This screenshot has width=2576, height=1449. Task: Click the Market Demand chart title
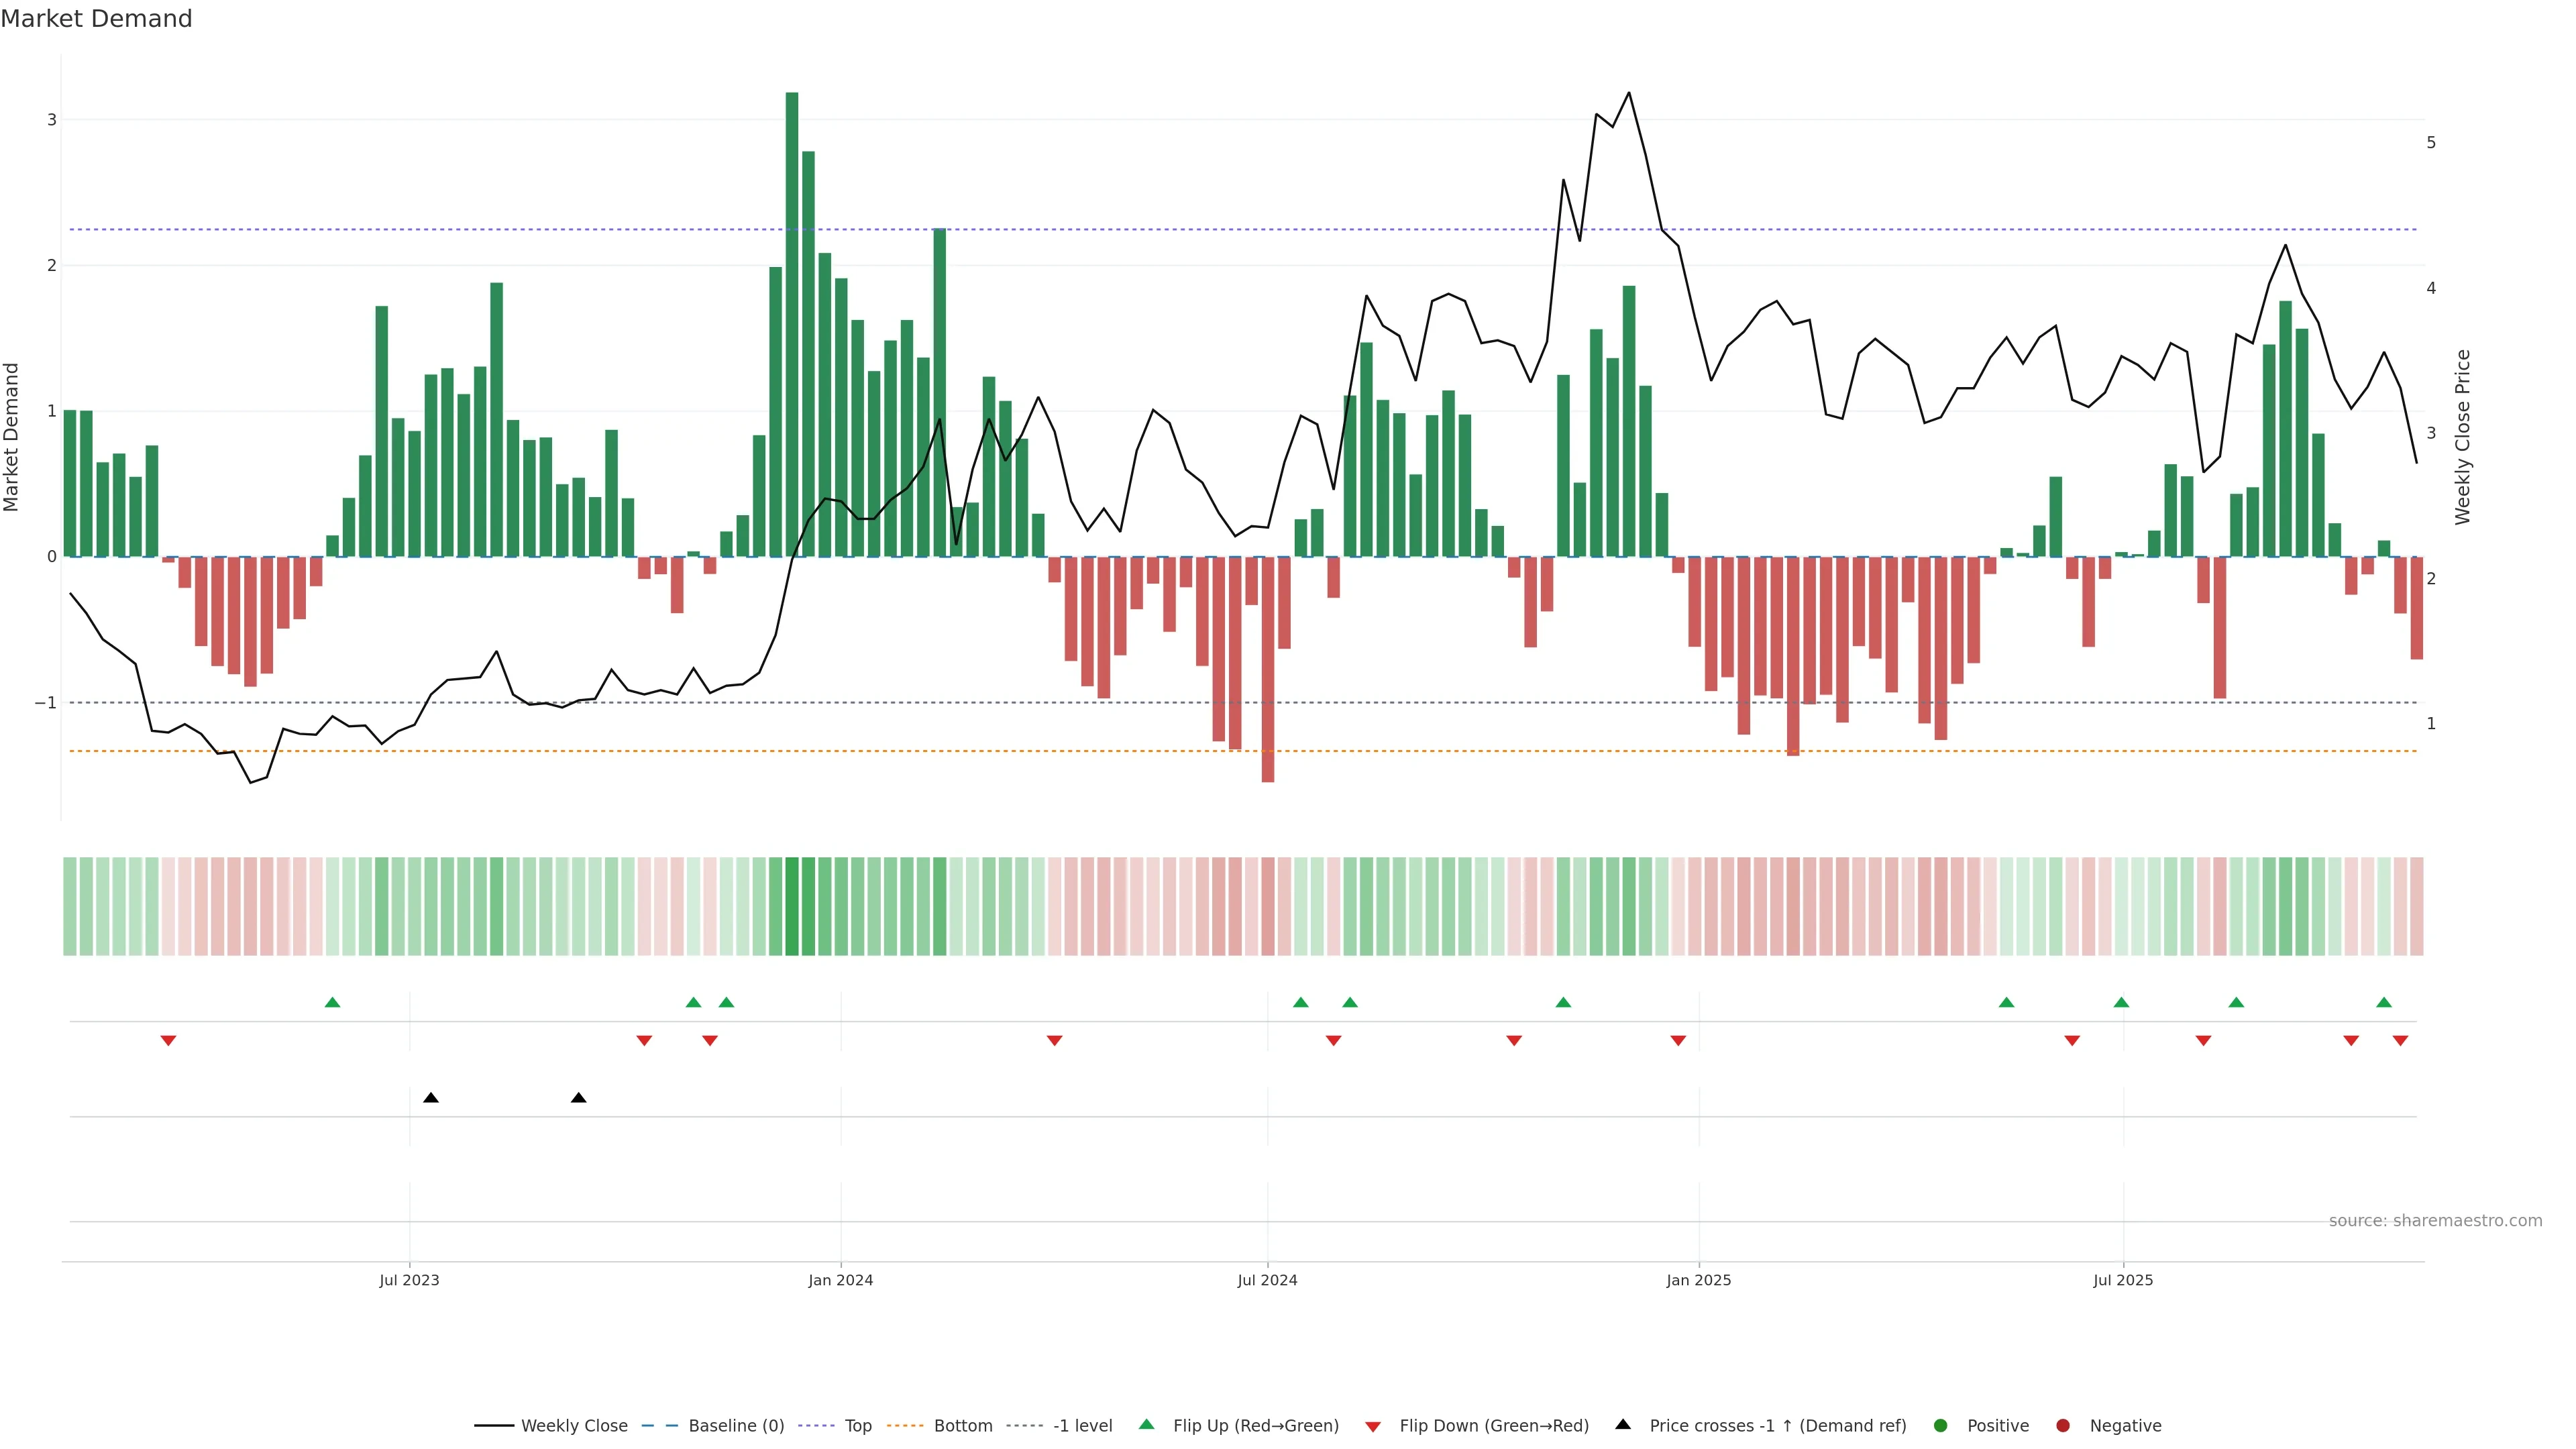pyautogui.click(x=96, y=19)
